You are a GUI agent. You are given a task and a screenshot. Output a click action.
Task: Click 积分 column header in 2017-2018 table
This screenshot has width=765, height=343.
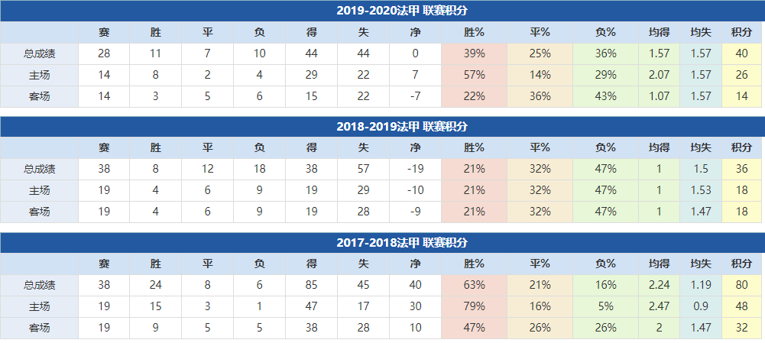(741, 264)
